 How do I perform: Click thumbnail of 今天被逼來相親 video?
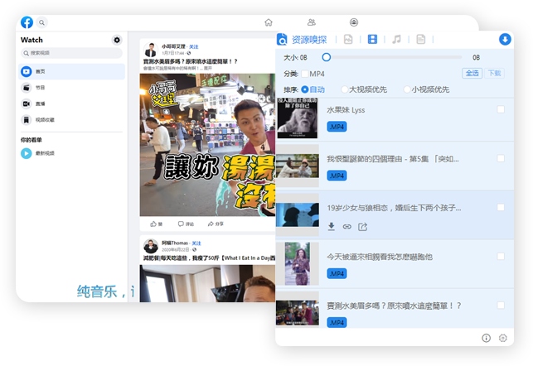click(x=298, y=264)
